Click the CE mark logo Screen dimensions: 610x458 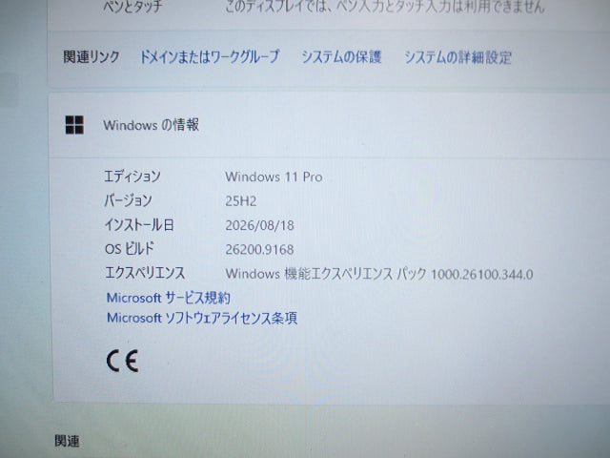click(122, 361)
